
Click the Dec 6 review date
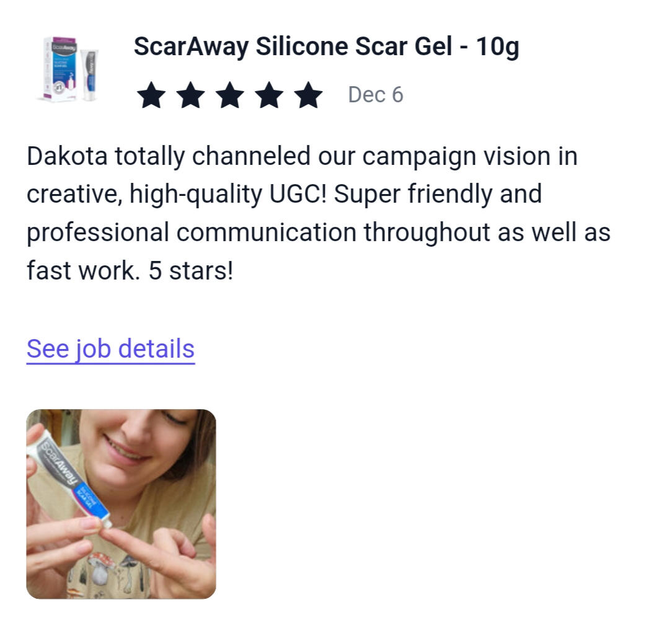[x=376, y=95]
